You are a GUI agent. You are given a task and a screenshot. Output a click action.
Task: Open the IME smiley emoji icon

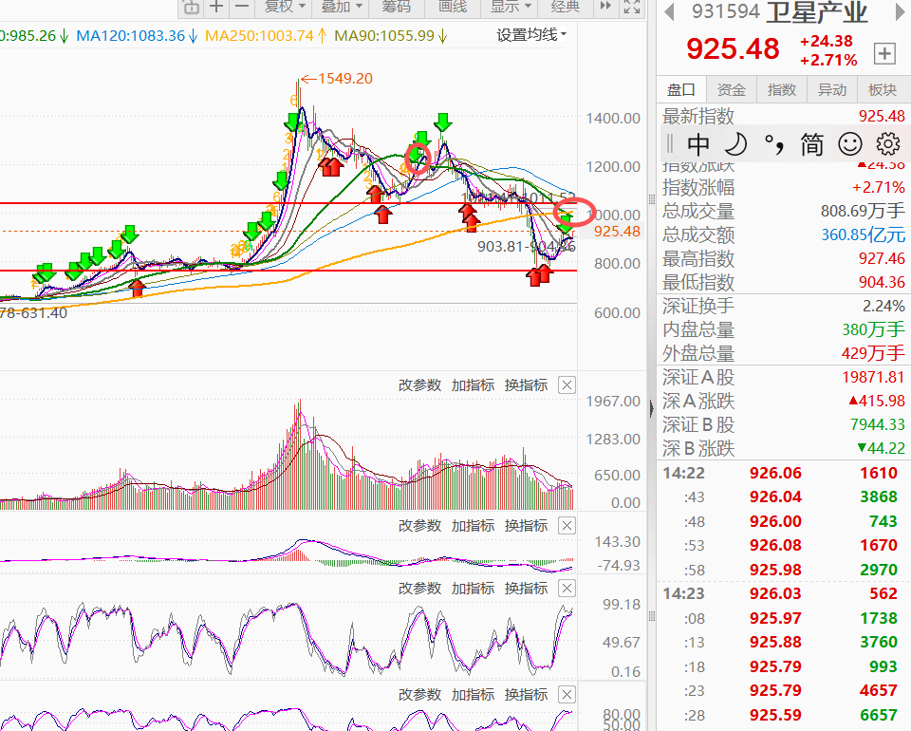tap(850, 144)
